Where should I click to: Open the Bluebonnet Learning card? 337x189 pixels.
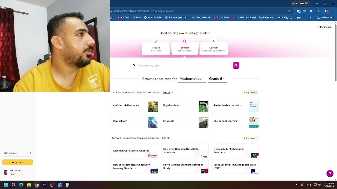coord(235,121)
